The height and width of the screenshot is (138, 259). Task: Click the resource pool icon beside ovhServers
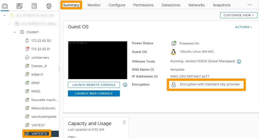(27, 58)
